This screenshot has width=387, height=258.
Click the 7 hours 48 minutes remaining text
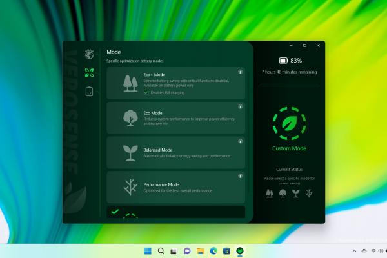click(x=289, y=72)
